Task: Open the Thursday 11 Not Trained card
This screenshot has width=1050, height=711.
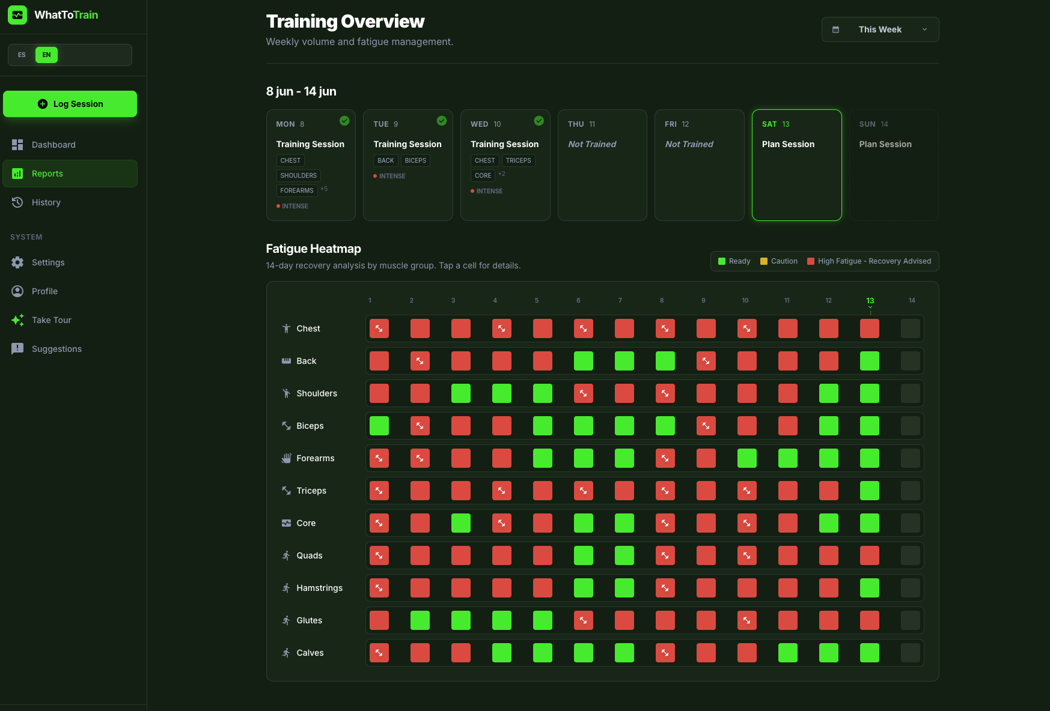Action: pos(602,165)
